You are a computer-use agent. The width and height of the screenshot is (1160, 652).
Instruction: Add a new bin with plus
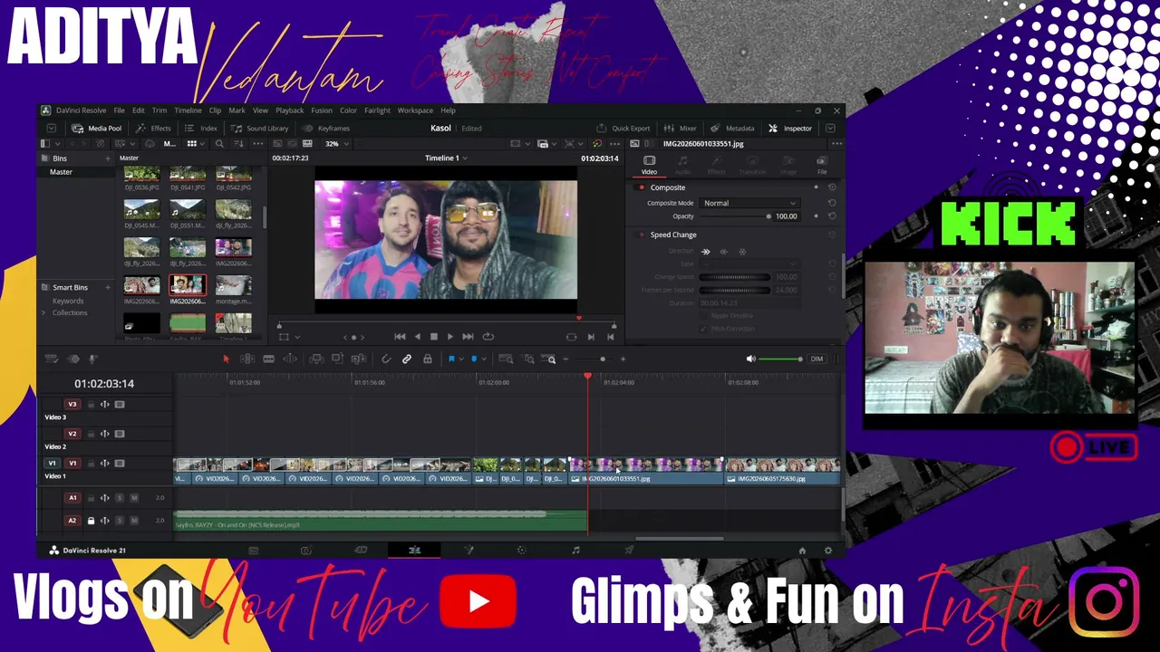point(108,158)
